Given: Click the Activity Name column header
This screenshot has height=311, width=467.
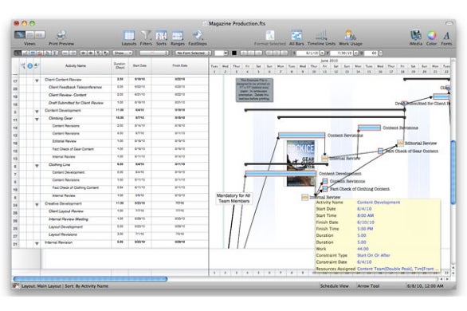Looking at the screenshot, I should tap(76, 66).
